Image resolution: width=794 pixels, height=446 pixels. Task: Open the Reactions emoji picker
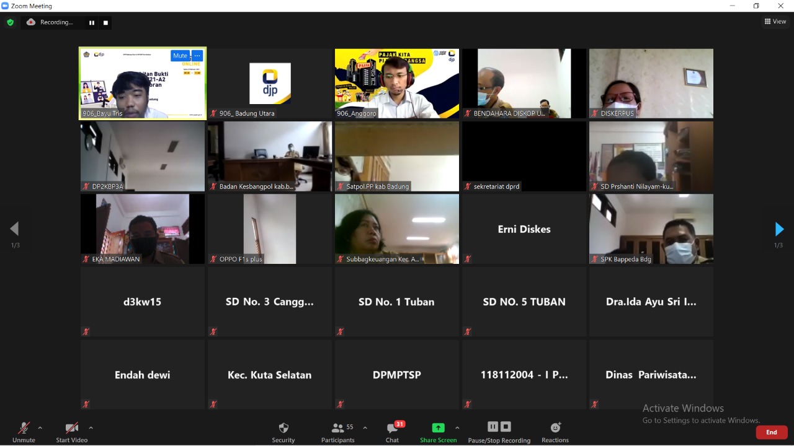click(x=555, y=432)
